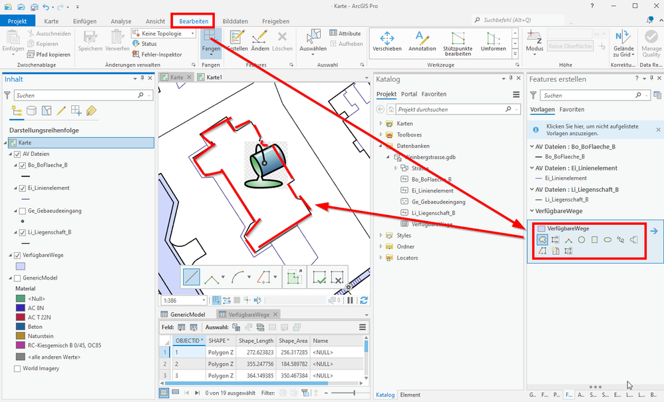Click the cancel sketch icon
The image size is (664, 402).
pyautogui.click(x=337, y=278)
